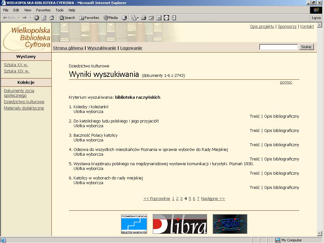The width and height of the screenshot is (324, 243).
Task: Open the Edit menu
Action: (16, 10)
